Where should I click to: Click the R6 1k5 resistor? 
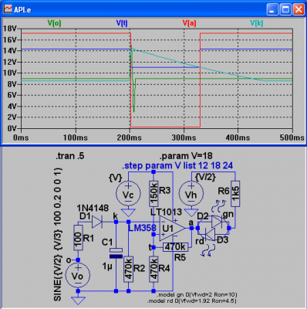(x=235, y=194)
